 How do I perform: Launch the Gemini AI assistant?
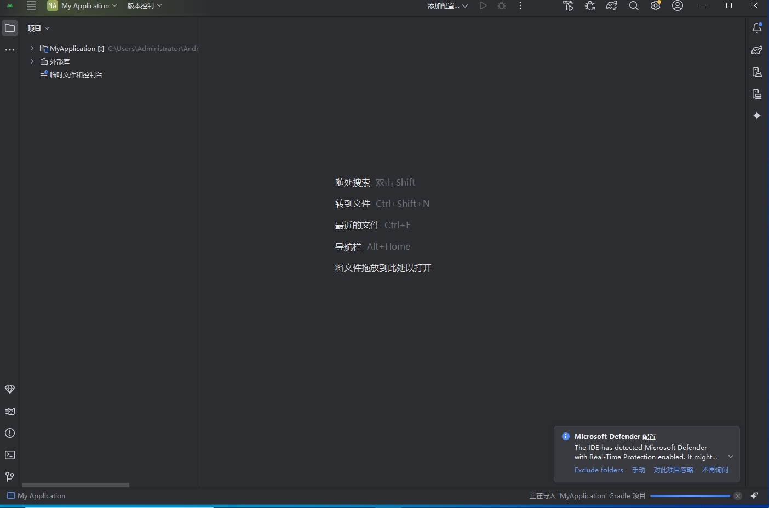pyautogui.click(x=756, y=116)
